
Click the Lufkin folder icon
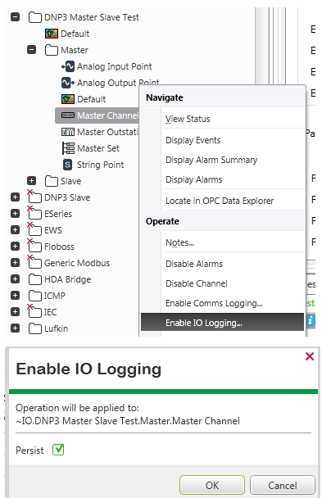tap(35, 328)
